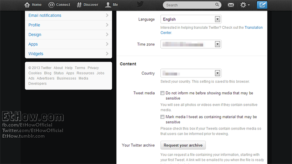The height and width of the screenshot is (164, 292).
Task: Click the Apps row chevron arrow
Action: click(107, 44)
